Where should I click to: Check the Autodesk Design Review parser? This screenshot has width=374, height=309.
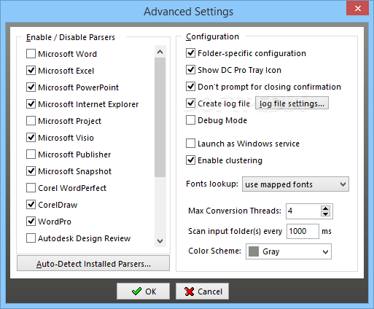(31, 238)
